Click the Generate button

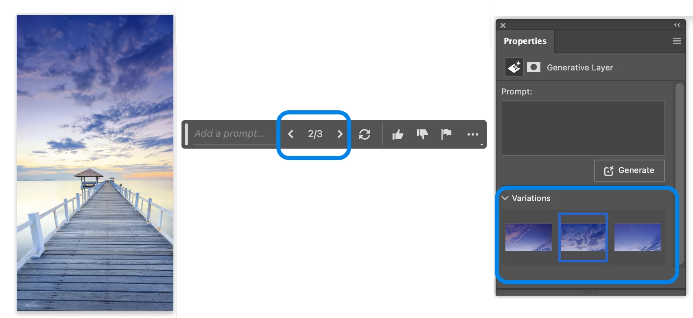pos(629,170)
